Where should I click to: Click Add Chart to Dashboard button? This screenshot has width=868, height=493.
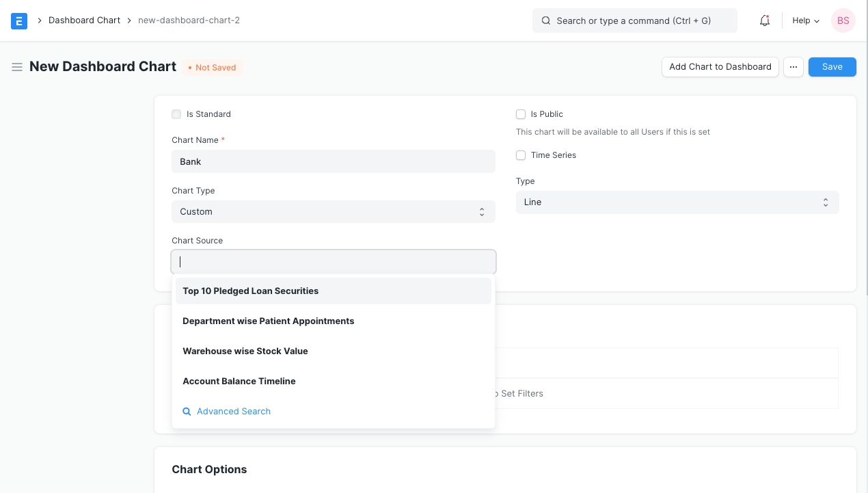[x=720, y=67]
